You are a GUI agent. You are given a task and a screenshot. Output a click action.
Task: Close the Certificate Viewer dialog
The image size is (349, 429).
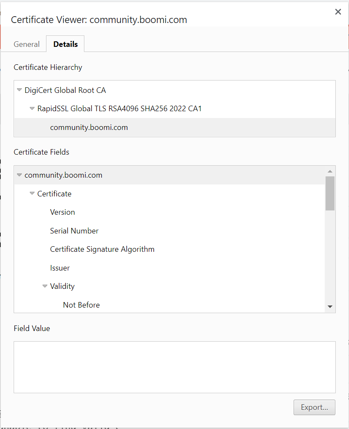(338, 12)
